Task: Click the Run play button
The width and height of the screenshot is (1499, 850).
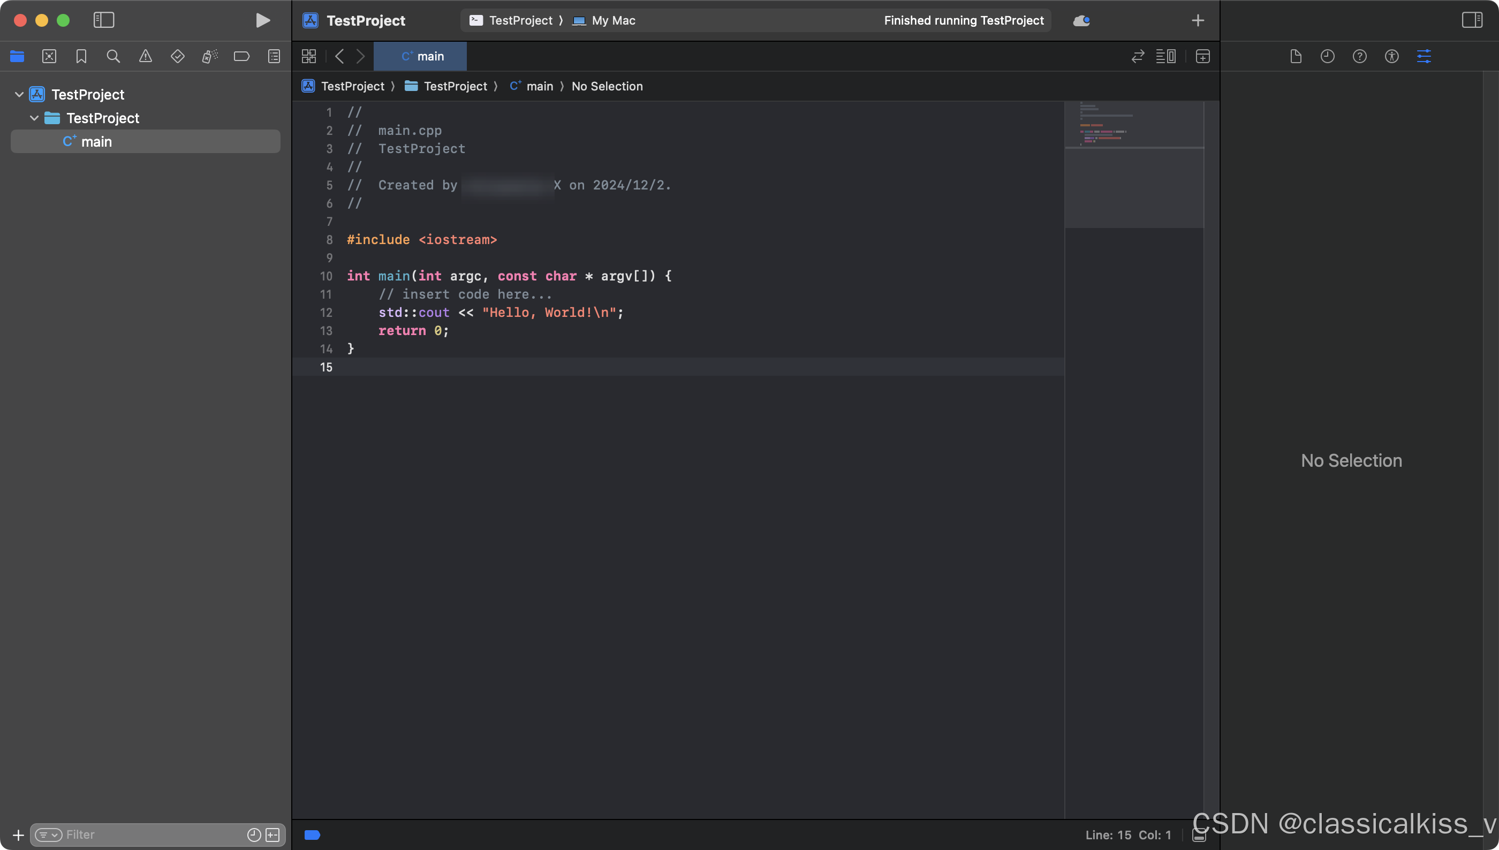Action: coord(263,20)
